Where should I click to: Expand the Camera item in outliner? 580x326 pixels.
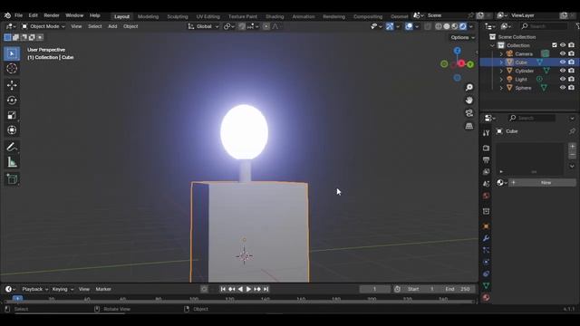click(501, 54)
